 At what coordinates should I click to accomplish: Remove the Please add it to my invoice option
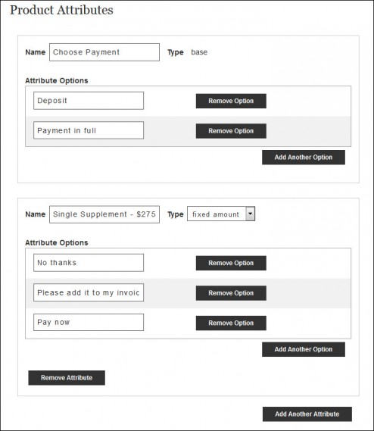tap(231, 293)
